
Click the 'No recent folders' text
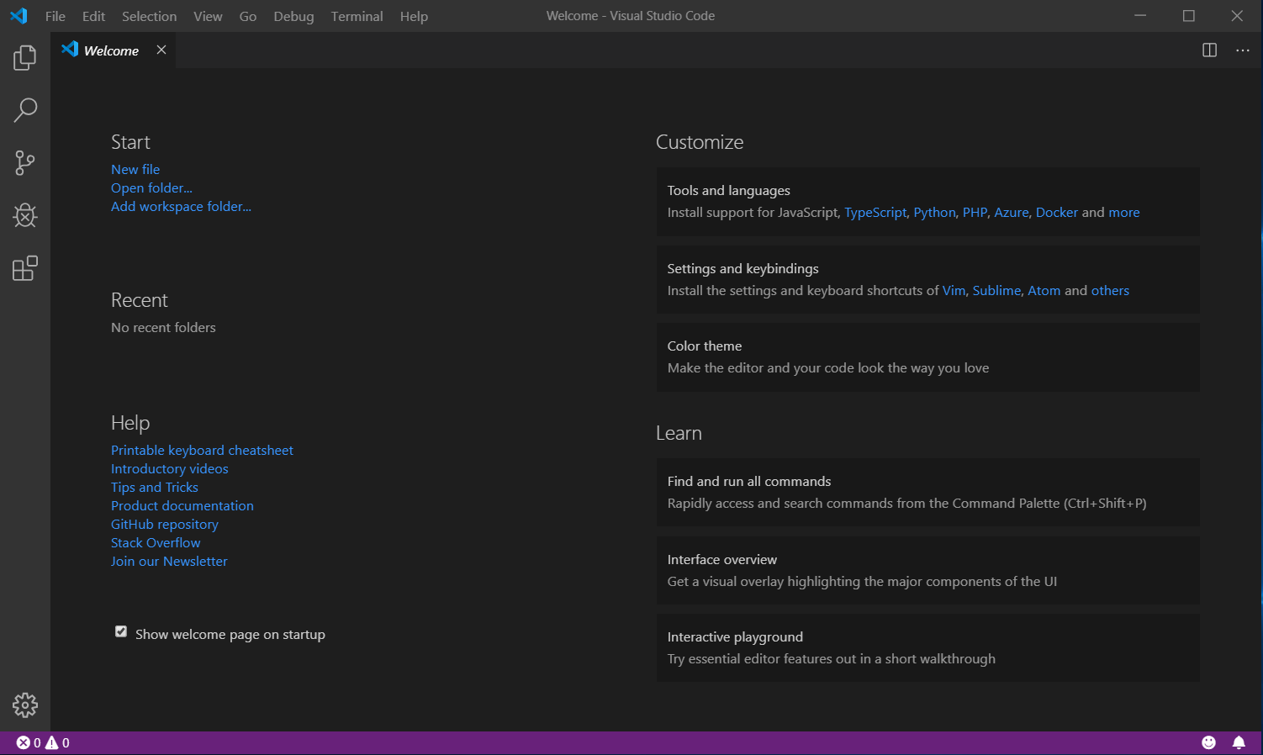coord(163,327)
